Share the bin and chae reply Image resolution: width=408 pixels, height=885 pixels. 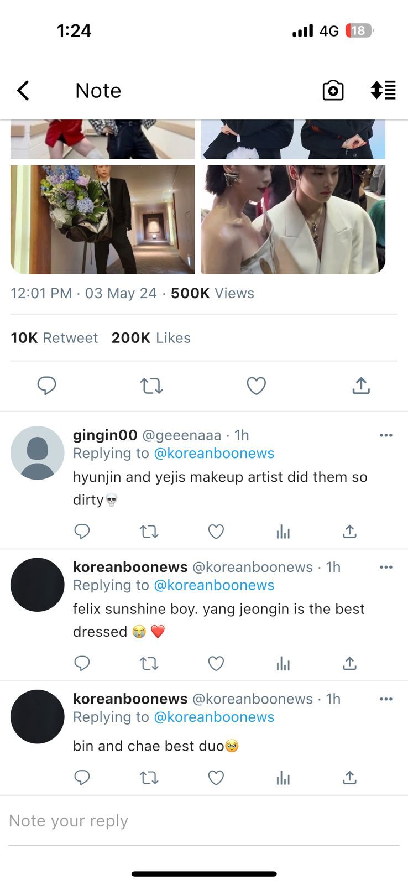point(349,778)
